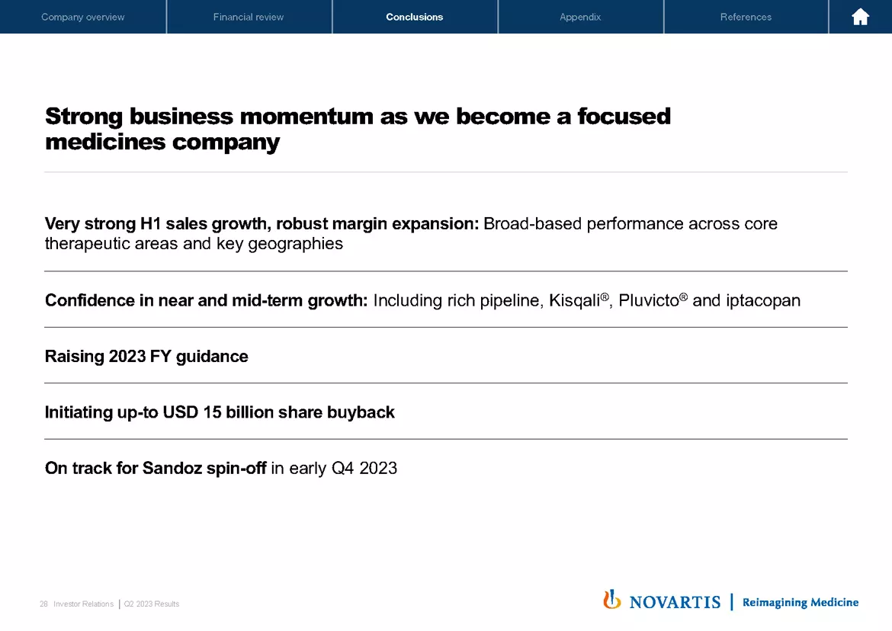
Task: Select 'Very strong H1 sales growth' text
Action: [156, 224]
